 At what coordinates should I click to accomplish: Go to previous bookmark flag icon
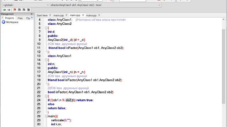[x=19, y=10]
